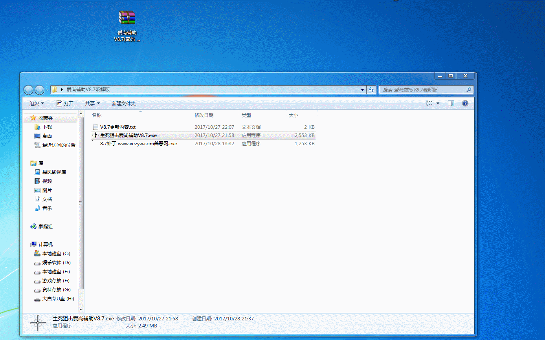Toggle the preview pane icon
The width and height of the screenshot is (545, 340).
tap(451, 103)
